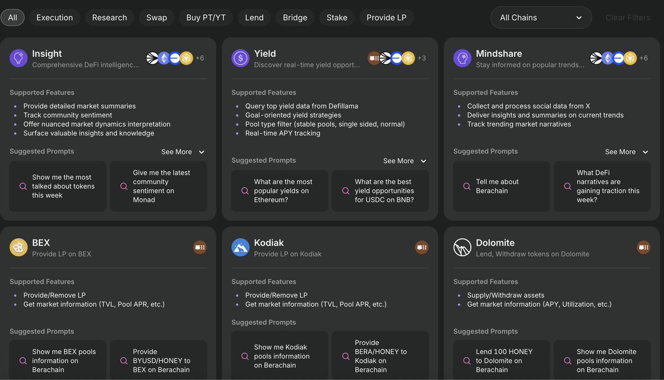Click search icon in 'most talked about tokens' prompt
This screenshot has height=380, width=664.
23,186
